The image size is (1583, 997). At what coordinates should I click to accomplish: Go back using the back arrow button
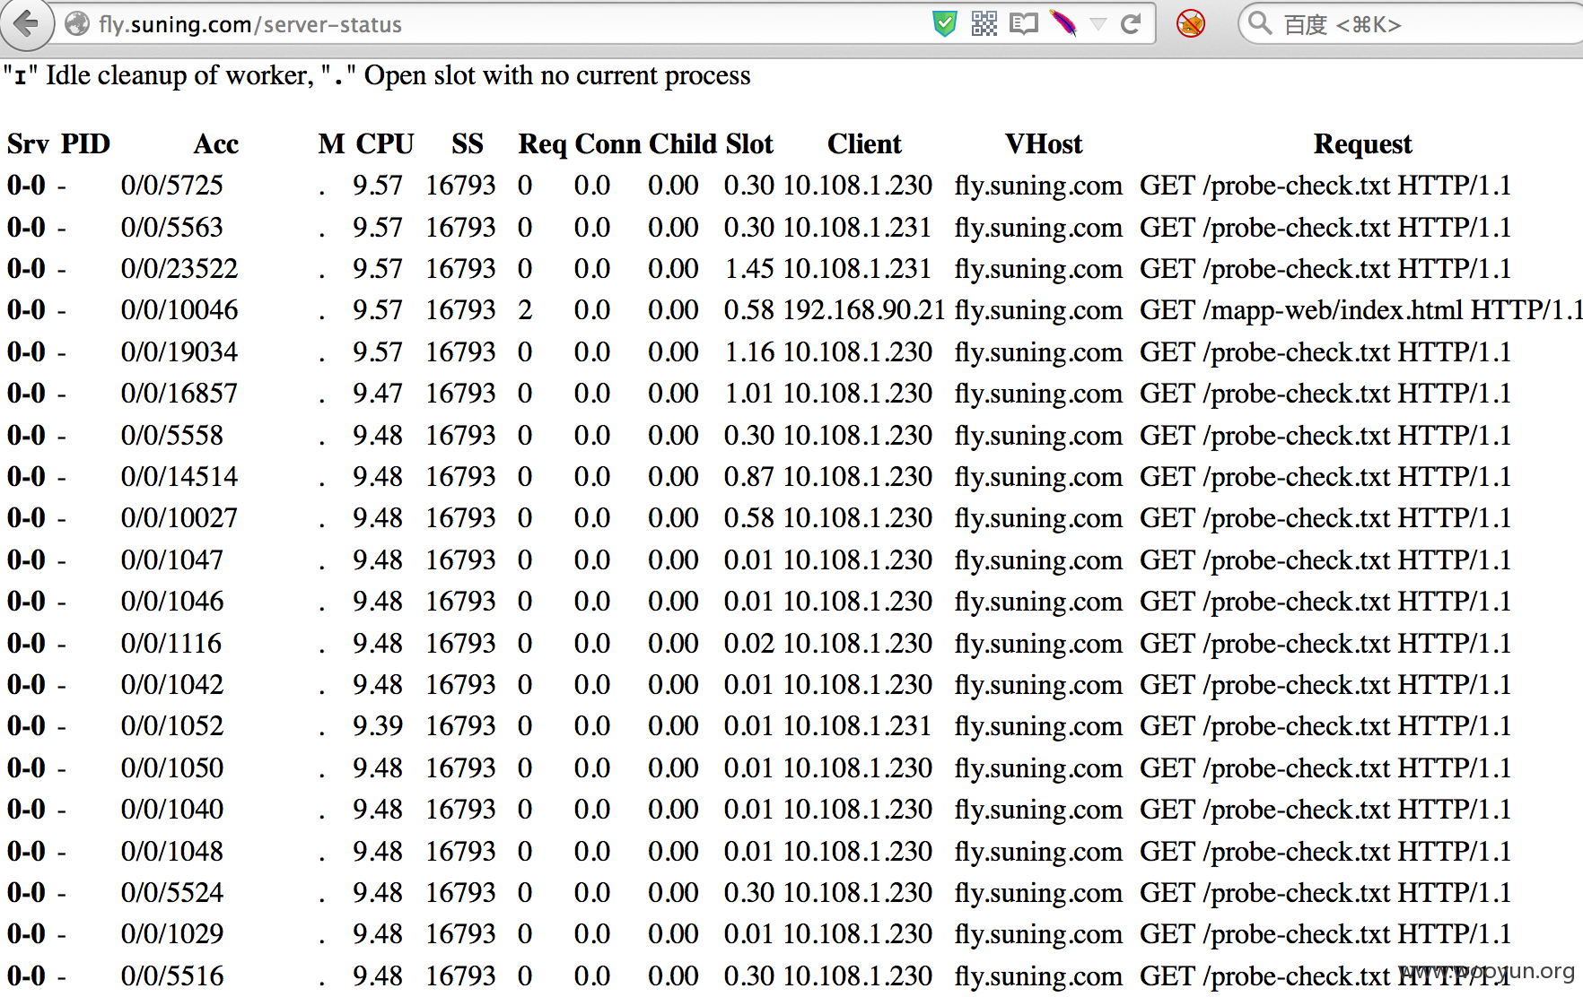[25, 24]
